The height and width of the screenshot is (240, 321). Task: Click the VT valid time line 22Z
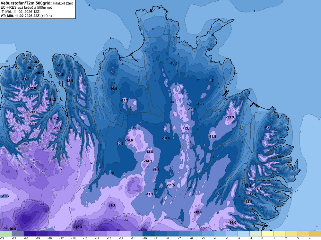point(26,16)
